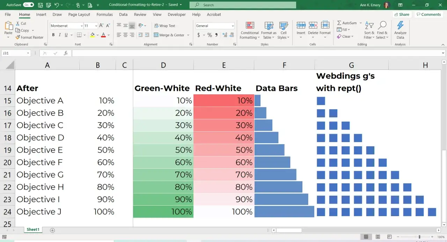This screenshot has width=447, height=242.
Task: Cut selection with scissors icon
Action: pyautogui.click(x=18, y=23)
